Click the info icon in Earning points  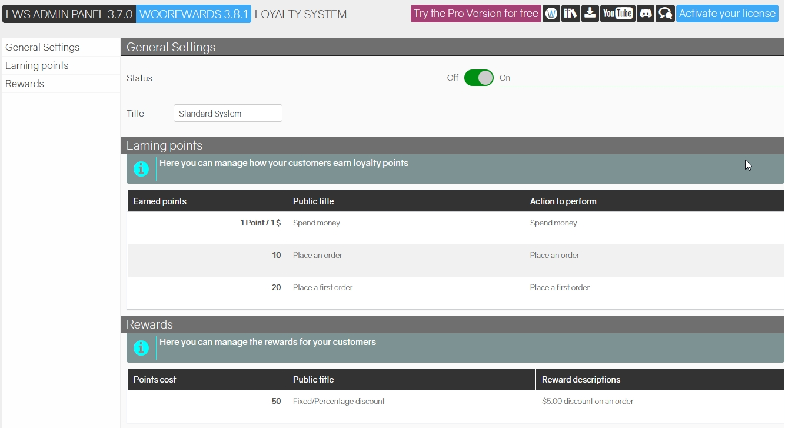(141, 169)
